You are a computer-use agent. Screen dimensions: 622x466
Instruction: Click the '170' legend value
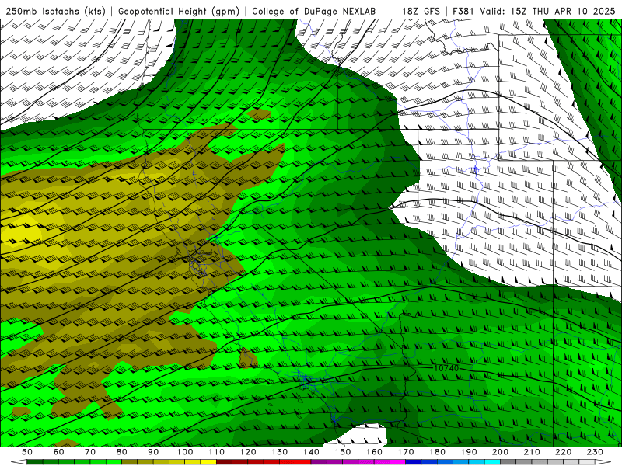pyautogui.click(x=406, y=452)
